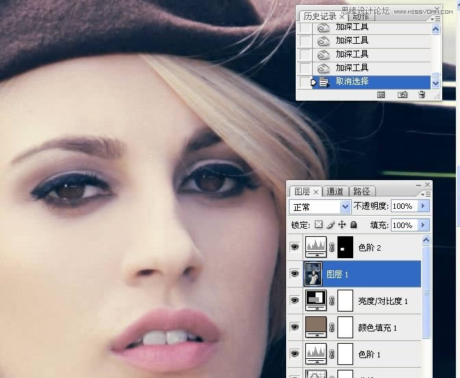
Task: Enable lock transparent pixels icon
Action: [x=318, y=225]
